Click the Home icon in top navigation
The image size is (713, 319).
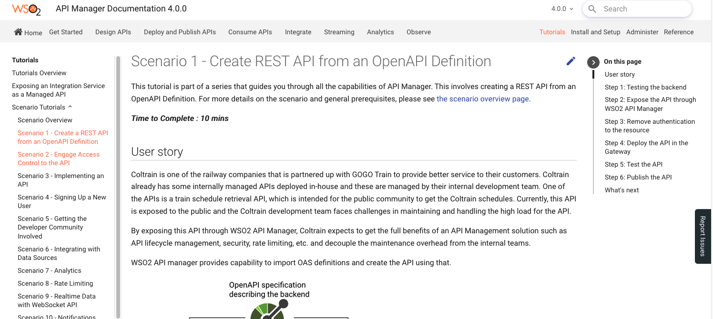tap(18, 31)
